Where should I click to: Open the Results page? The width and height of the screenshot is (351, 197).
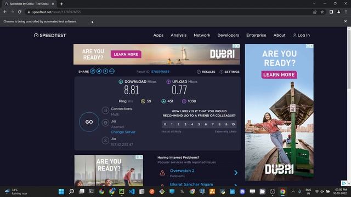(206, 72)
